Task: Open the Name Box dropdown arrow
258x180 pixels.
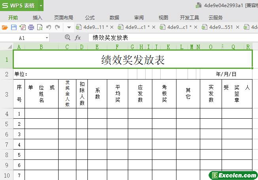Action: click(x=47, y=38)
